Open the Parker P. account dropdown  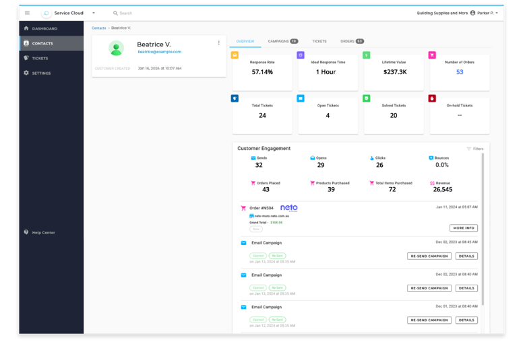point(488,13)
